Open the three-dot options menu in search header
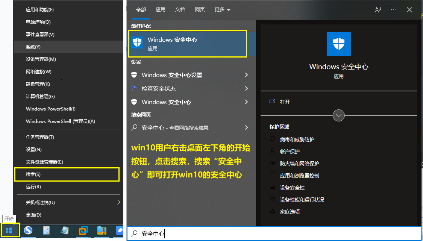Screen dimensions: 423x241 [x=394, y=10]
